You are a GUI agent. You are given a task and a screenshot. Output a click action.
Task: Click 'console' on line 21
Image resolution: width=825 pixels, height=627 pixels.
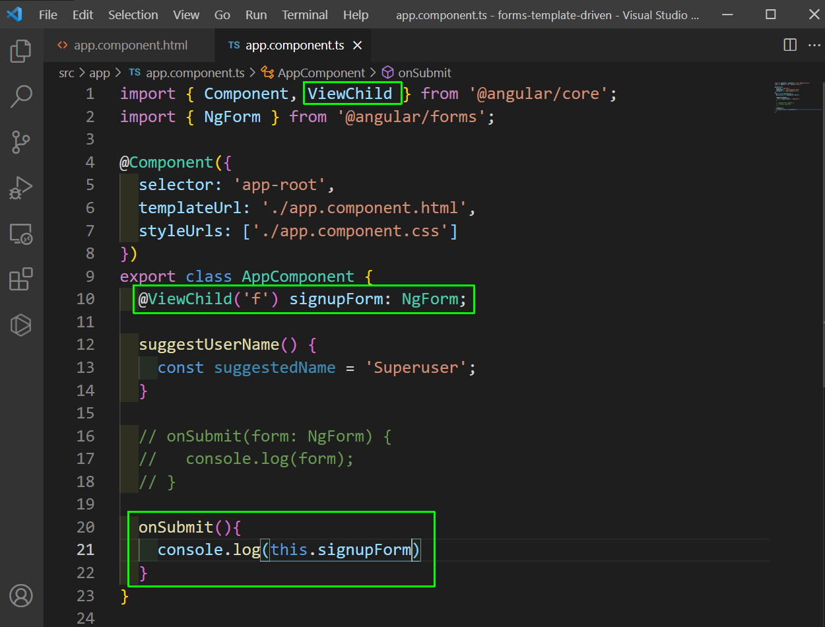pyautogui.click(x=190, y=550)
